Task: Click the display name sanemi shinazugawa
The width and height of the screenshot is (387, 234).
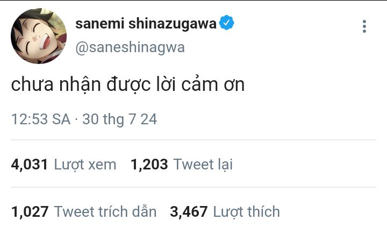Action: 145,24
